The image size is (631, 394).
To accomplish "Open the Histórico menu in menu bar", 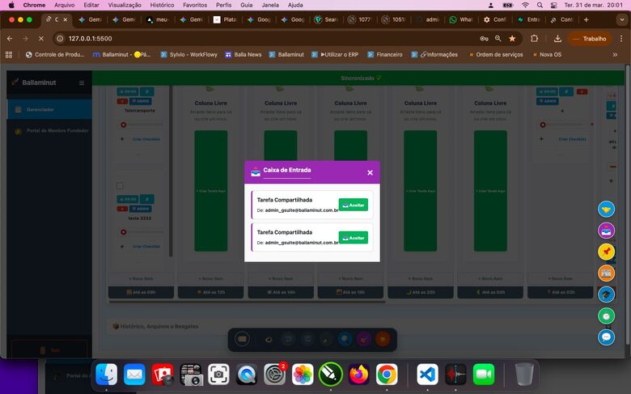I will point(161,5).
